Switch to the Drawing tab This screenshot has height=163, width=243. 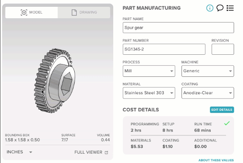[84, 12]
